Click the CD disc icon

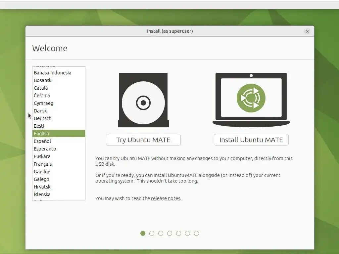click(x=143, y=100)
